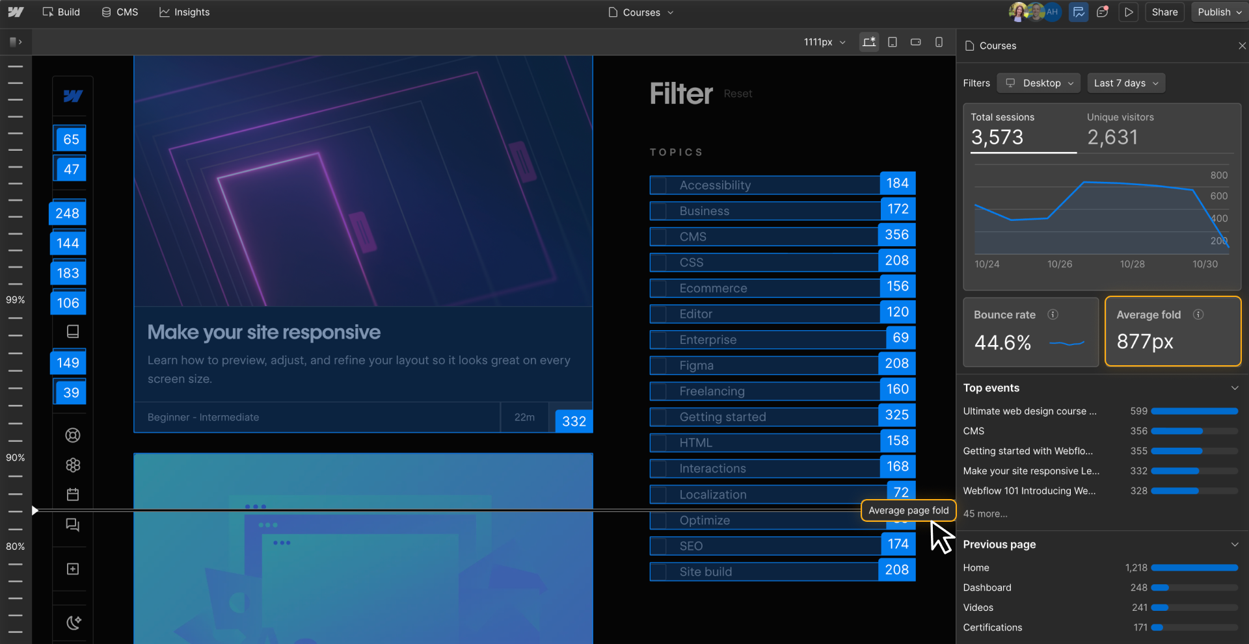This screenshot has width=1249, height=644.
Task: Toggle dark mode via the moon icon
Action: [x=72, y=622]
